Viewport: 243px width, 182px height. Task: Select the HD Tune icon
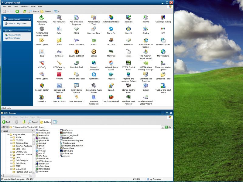click(111, 40)
